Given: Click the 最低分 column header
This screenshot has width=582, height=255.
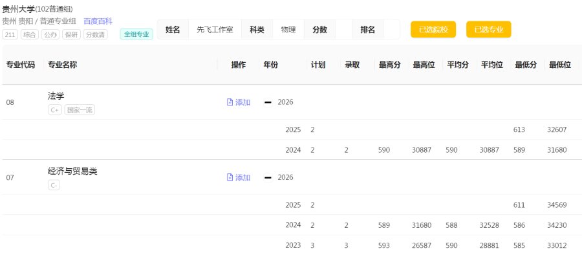Looking at the screenshot, I should (526, 65).
